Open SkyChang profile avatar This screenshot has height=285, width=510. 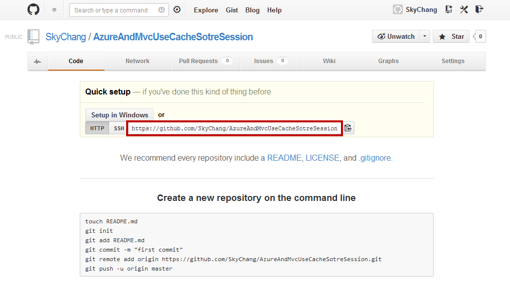(x=397, y=10)
